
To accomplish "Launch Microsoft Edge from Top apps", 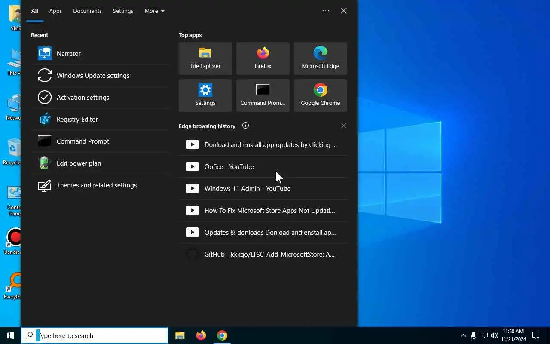I will tap(321, 58).
